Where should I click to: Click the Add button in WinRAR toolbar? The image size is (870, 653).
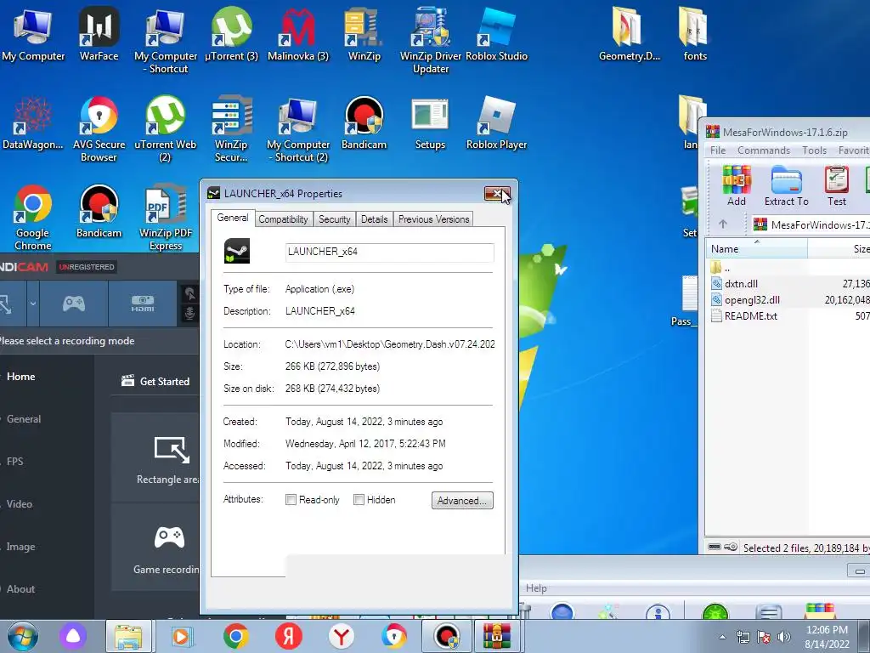(x=737, y=186)
